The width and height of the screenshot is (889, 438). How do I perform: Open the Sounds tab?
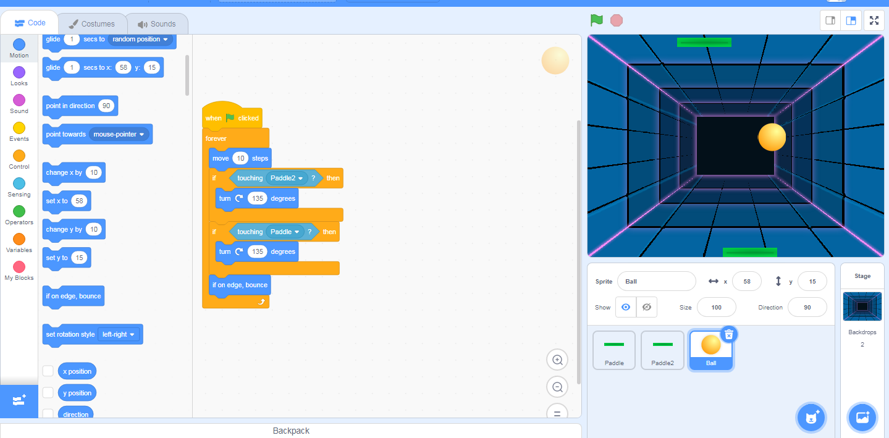coord(157,24)
